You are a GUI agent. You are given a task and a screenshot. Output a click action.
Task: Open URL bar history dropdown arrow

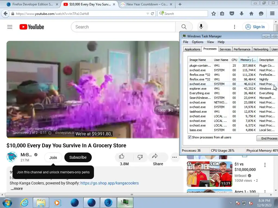coord(148,14)
